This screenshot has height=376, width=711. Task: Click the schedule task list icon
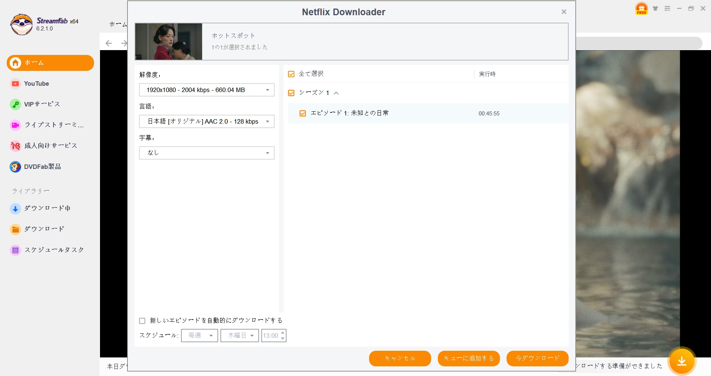[x=15, y=250]
